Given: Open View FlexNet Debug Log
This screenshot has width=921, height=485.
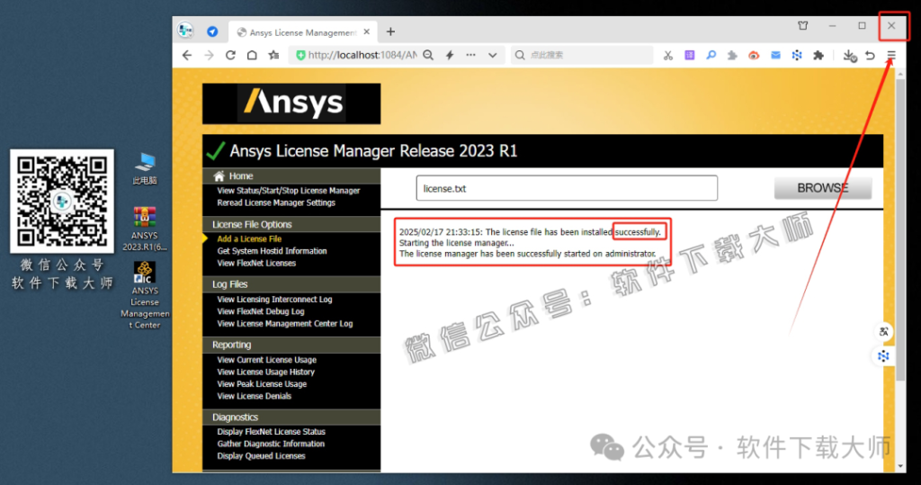Looking at the screenshot, I should coord(261,311).
